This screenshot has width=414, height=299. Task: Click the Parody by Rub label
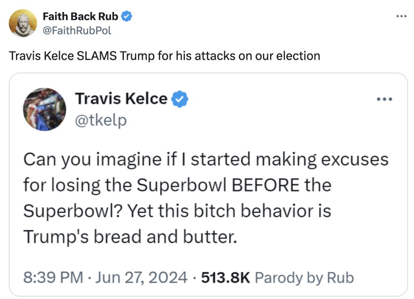click(x=305, y=277)
